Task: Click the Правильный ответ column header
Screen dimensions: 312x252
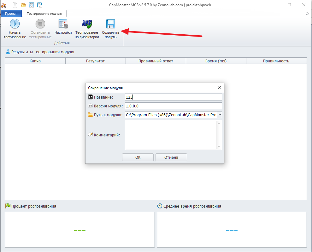Action: (156, 61)
